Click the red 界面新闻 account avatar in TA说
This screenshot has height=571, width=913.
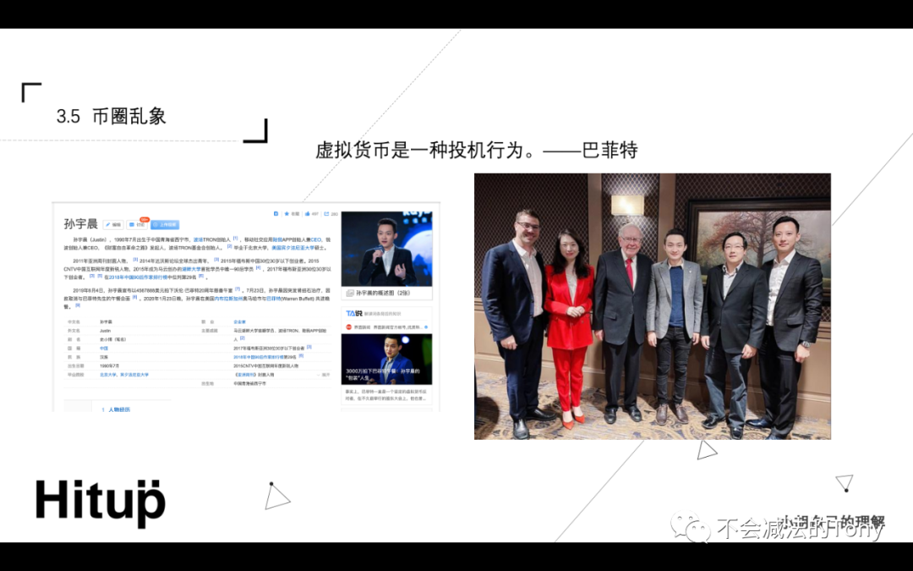pos(347,326)
